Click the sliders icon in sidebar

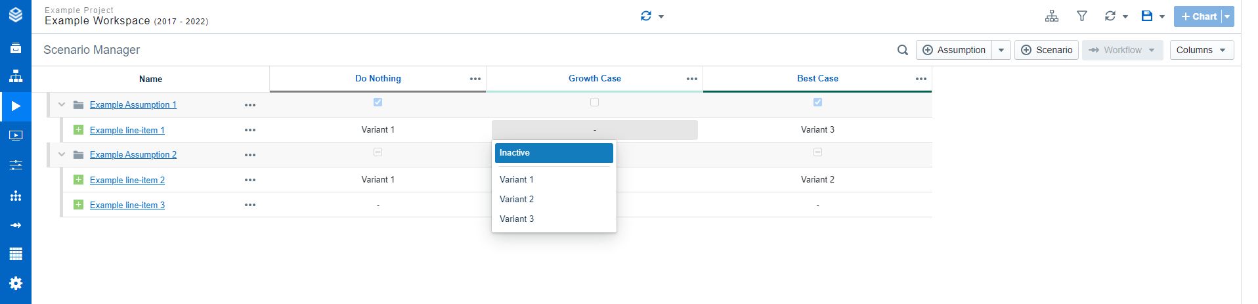click(16, 165)
